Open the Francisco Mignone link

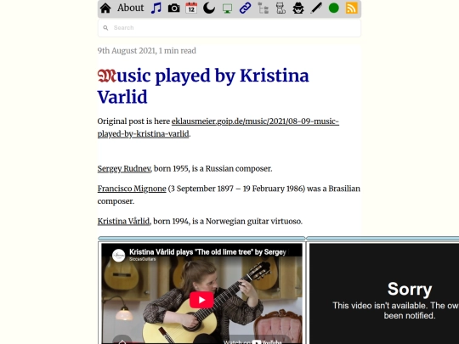click(132, 189)
